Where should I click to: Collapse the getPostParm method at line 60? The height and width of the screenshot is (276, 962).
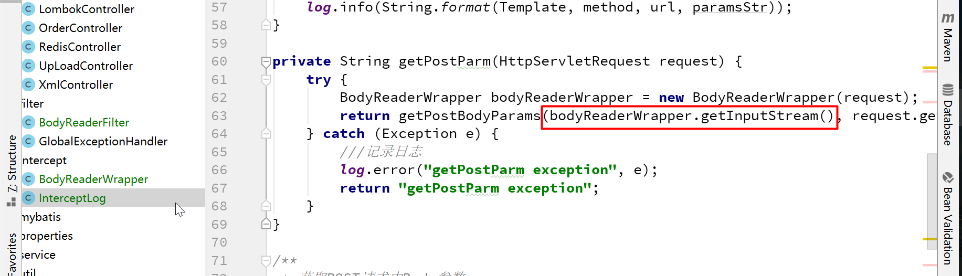pos(266,62)
